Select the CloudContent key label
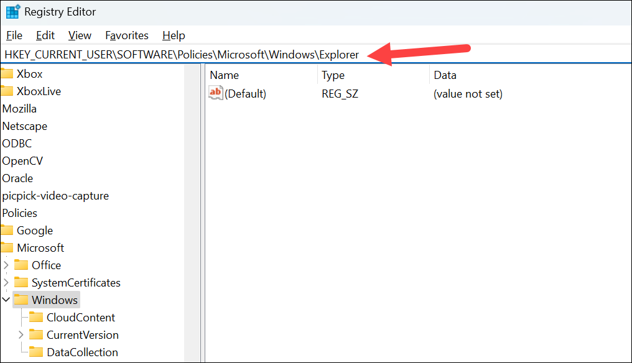632x363 pixels. [81, 318]
